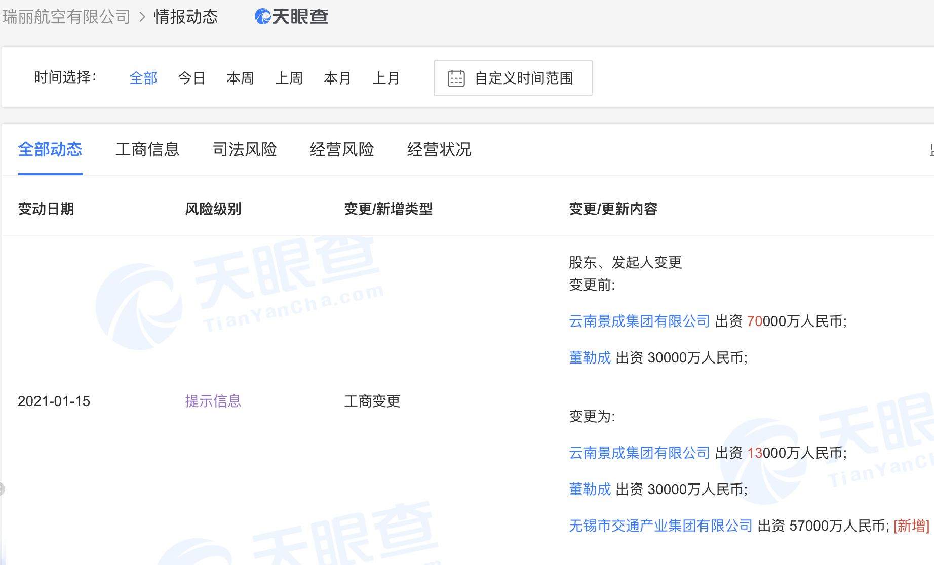Filter by 本周

240,78
